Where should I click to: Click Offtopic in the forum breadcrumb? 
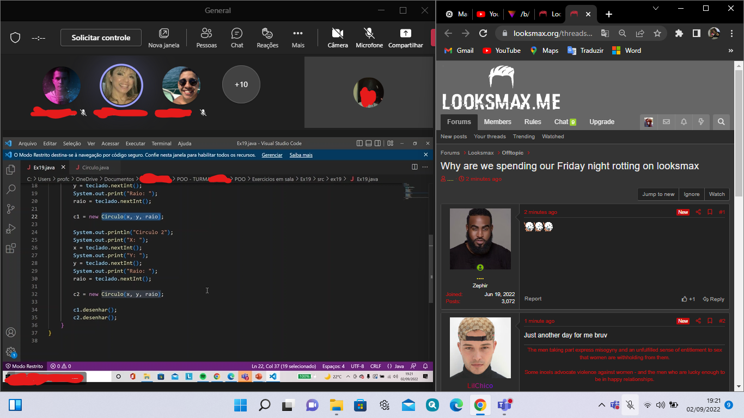coord(513,153)
